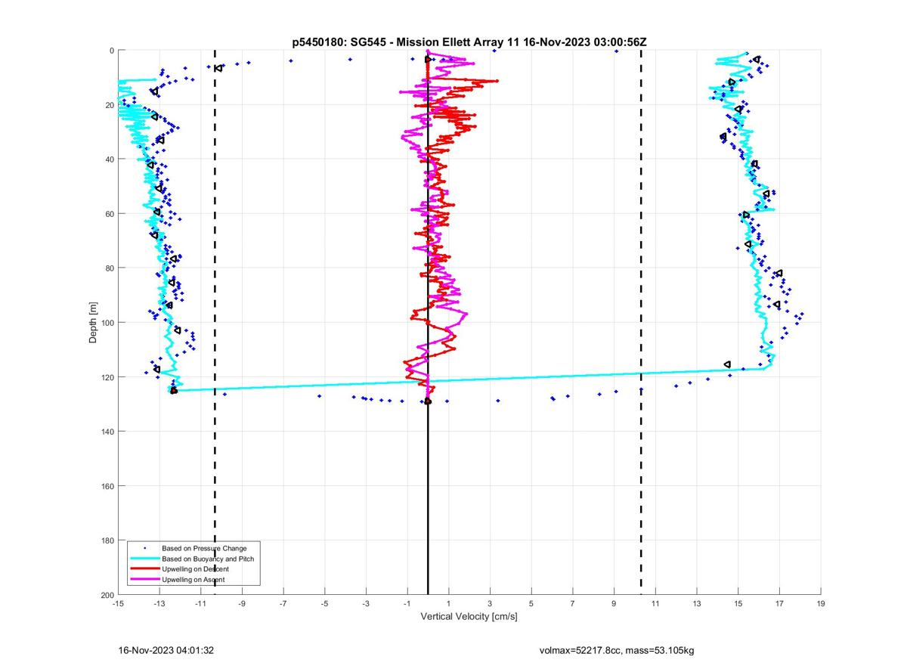Click the x-axis tick label "5"

[x=531, y=604]
